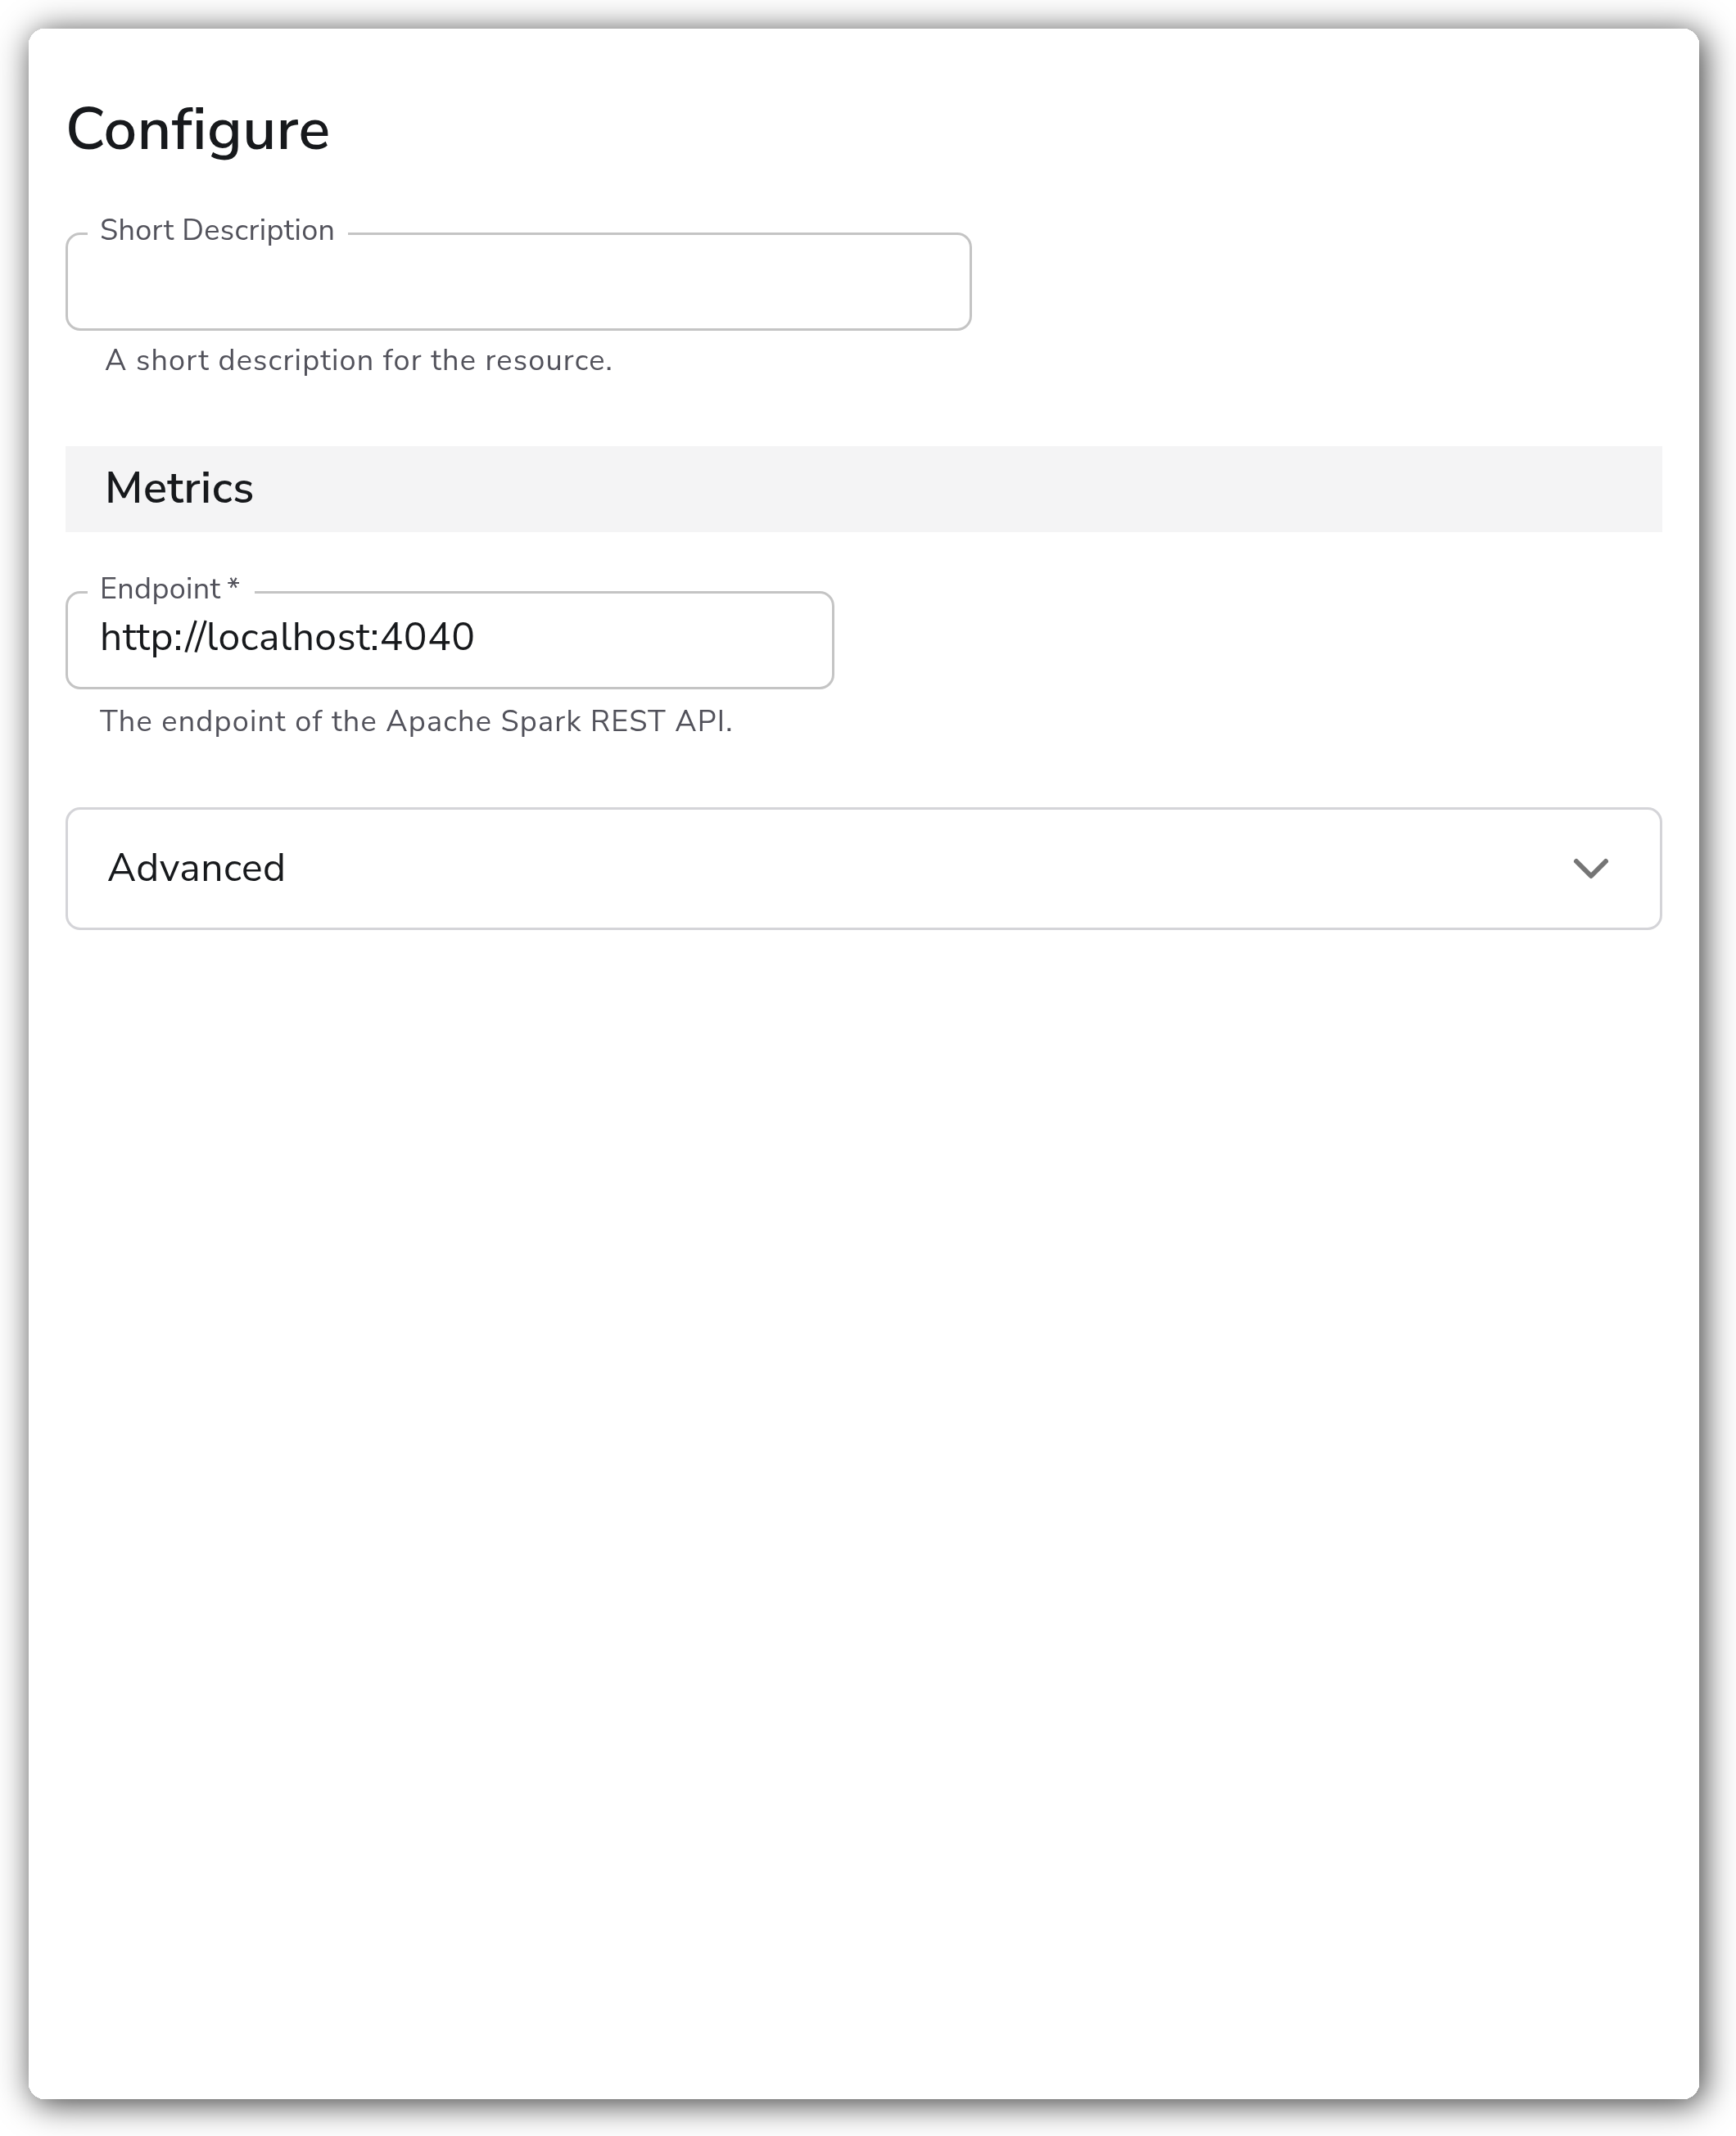1736x2136 pixels.
Task: Click the Endpoint field showing http://localhost:4040
Action: pos(449,639)
